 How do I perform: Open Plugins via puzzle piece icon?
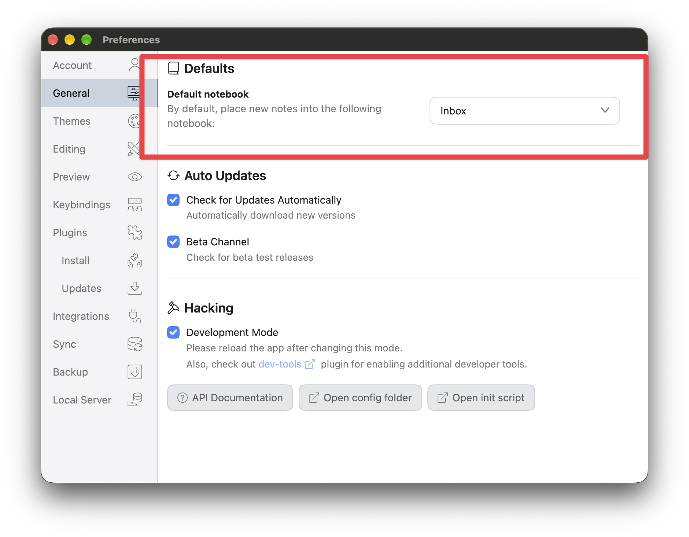pyautogui.click(x=135, y=233)
